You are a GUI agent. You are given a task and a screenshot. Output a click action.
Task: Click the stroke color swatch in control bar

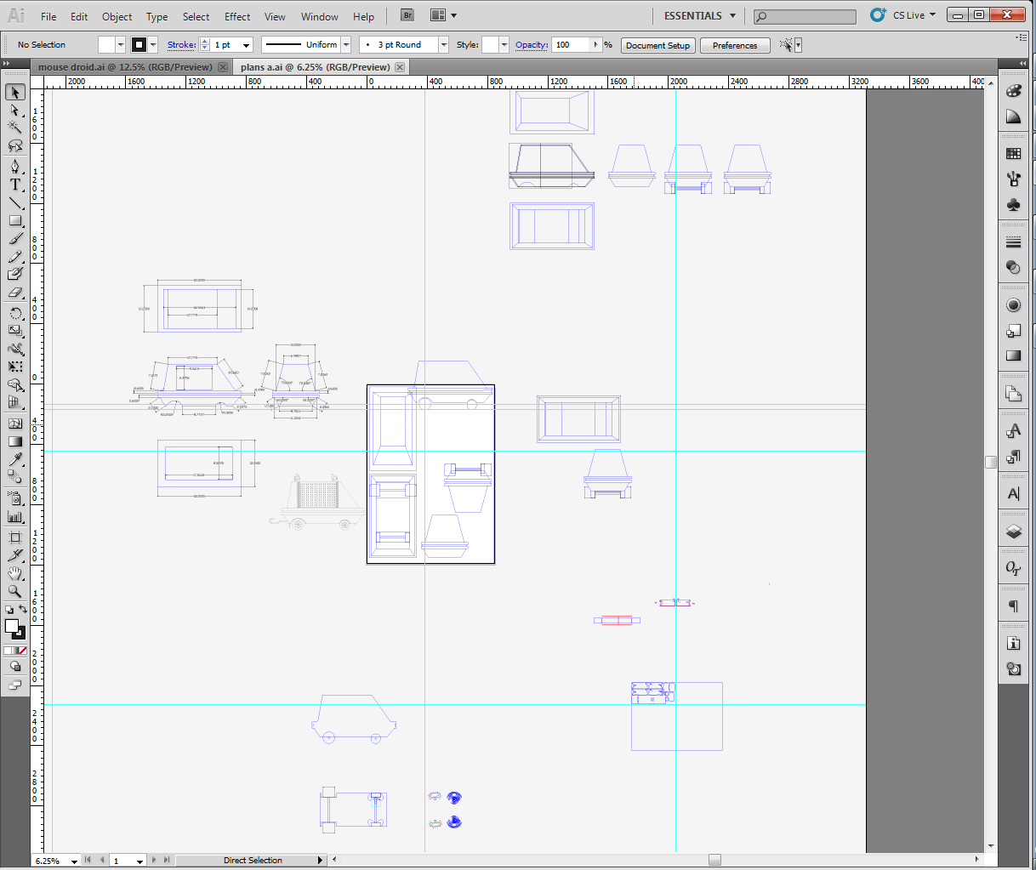[x=139, y=45]
